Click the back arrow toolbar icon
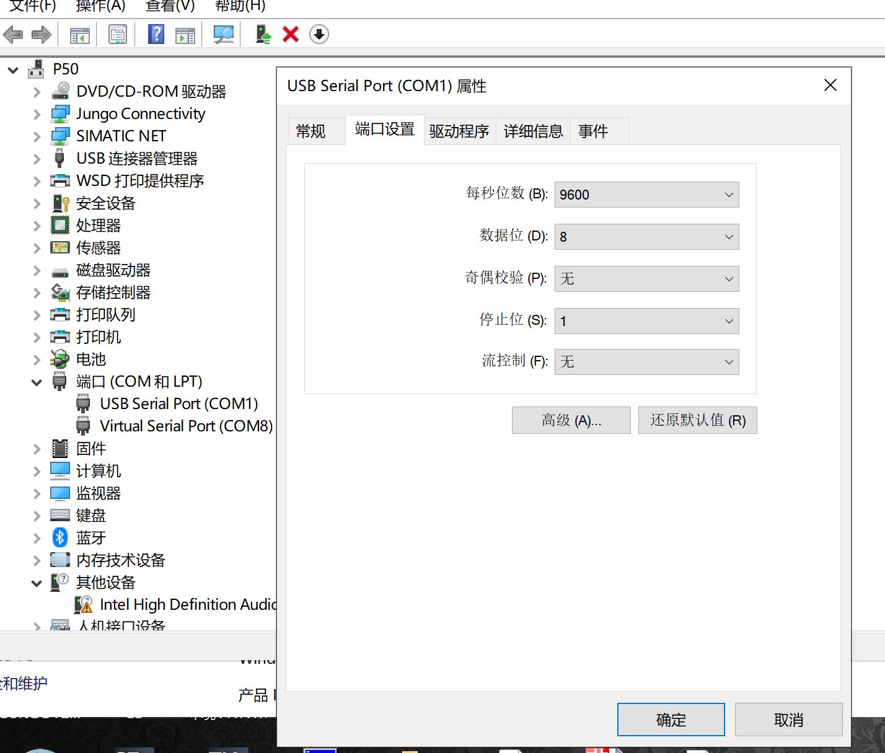Image resolution: width=885 pixels, height=753 pixels. [14, 35]
